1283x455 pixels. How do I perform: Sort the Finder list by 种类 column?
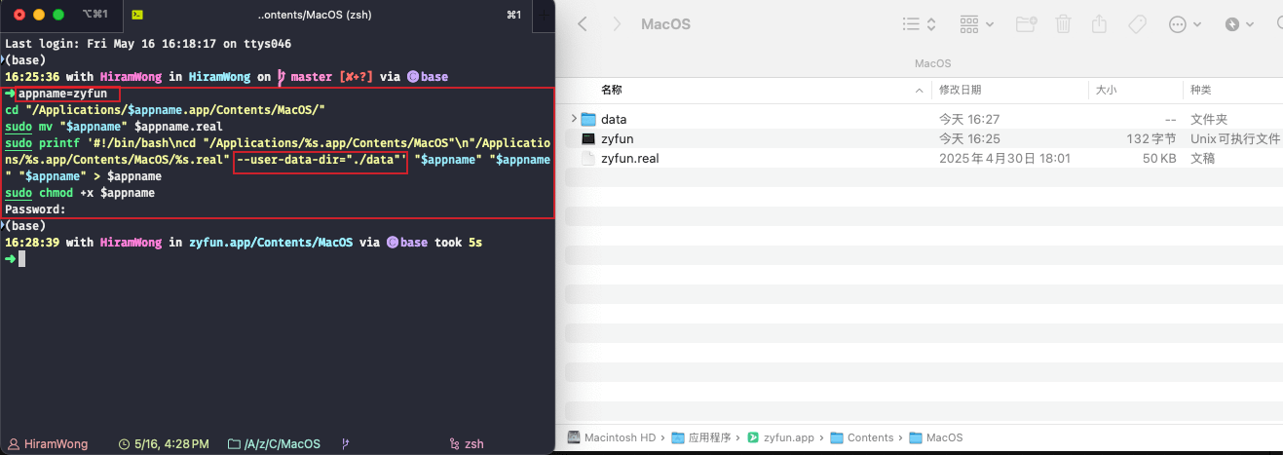[x=1200, y=90]
